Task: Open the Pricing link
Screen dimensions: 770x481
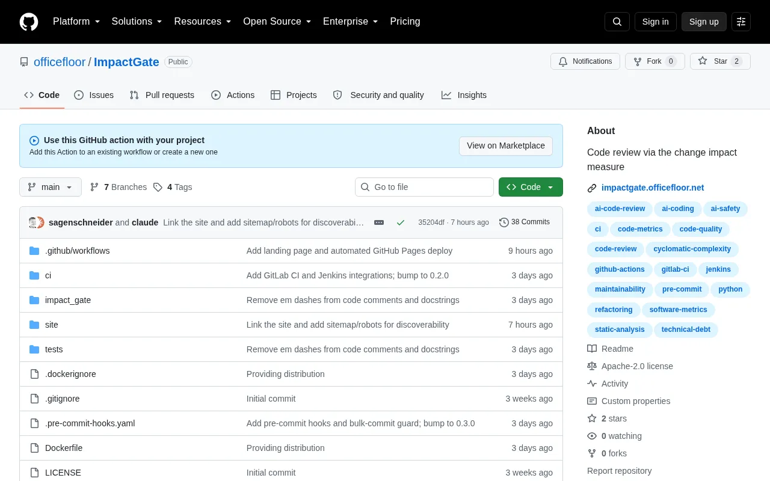Action: [405, 22]
